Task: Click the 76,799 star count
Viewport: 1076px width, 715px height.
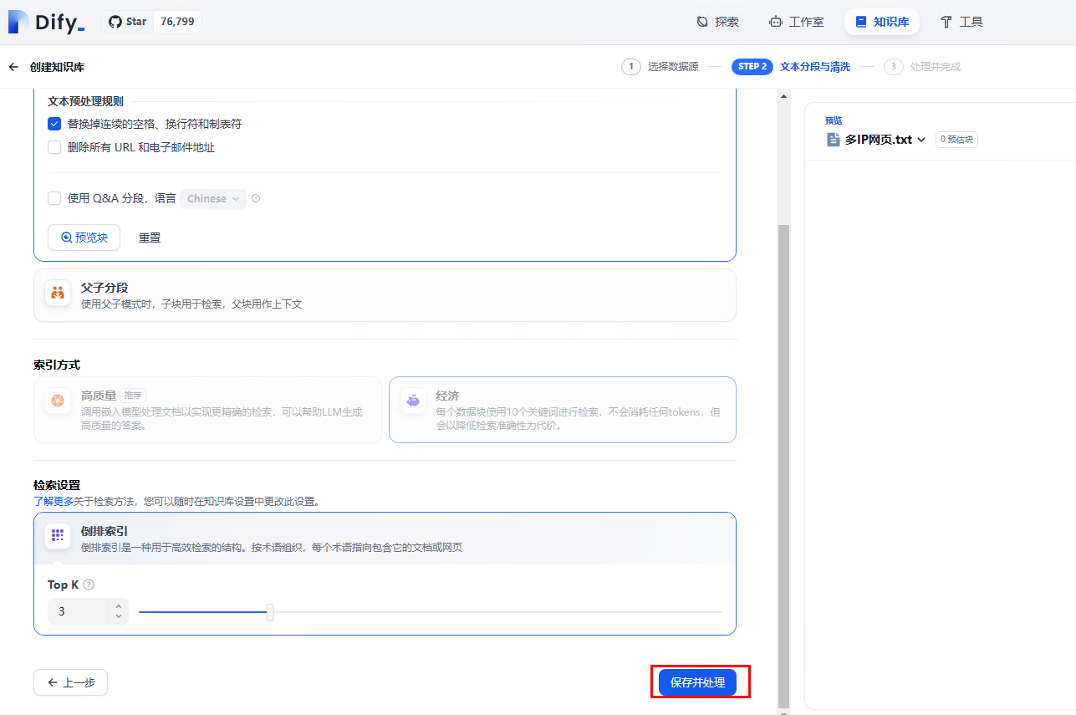Action: pos(177,22)
